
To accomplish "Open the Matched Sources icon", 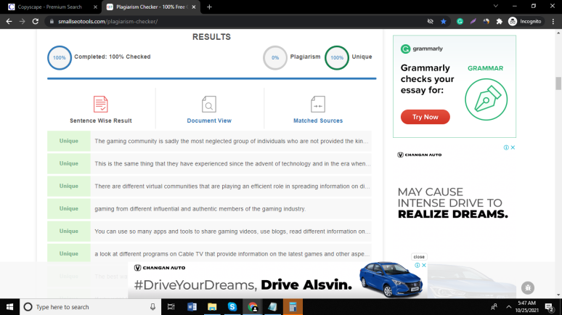I will tap(318, 105).
